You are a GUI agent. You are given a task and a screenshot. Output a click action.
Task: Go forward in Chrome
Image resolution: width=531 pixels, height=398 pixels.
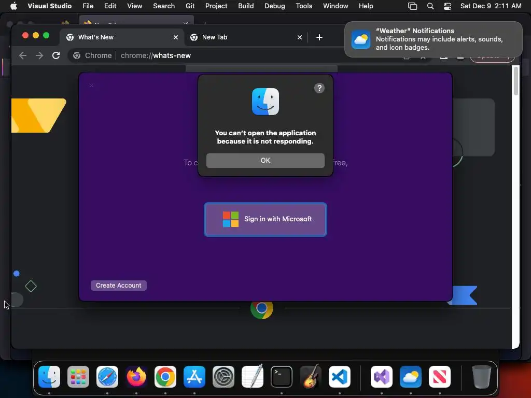39,55
